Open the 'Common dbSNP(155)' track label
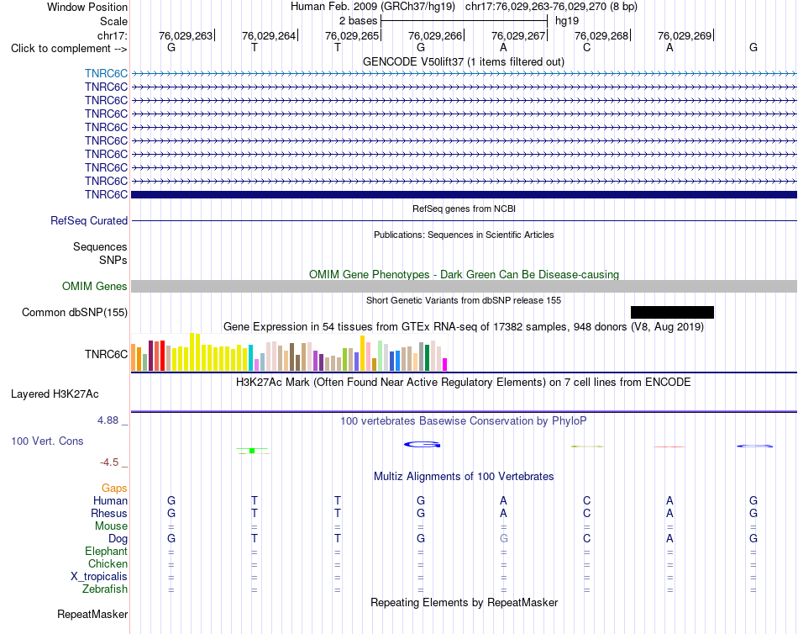798x634 pixels. [74, 313]
